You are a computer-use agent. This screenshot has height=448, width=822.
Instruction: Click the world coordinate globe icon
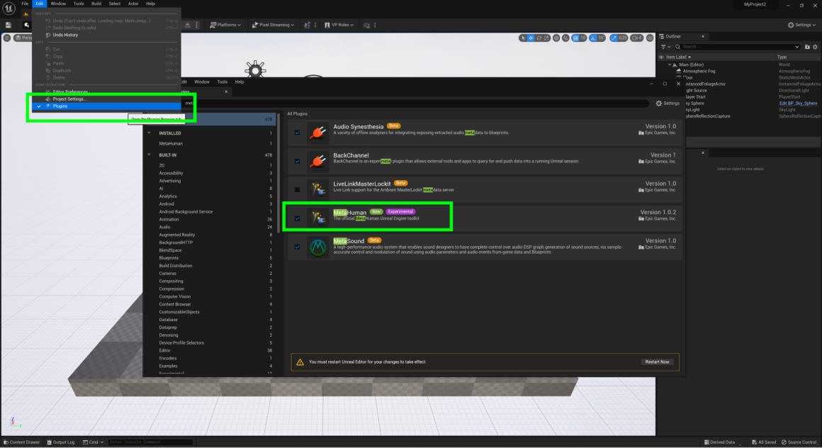point(556,38)
